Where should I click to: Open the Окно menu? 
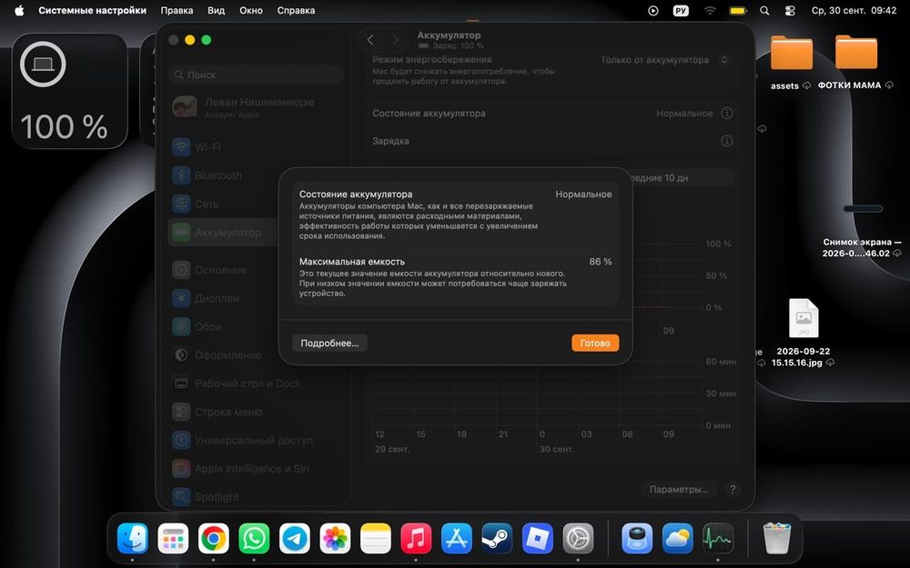click(251, 10)
